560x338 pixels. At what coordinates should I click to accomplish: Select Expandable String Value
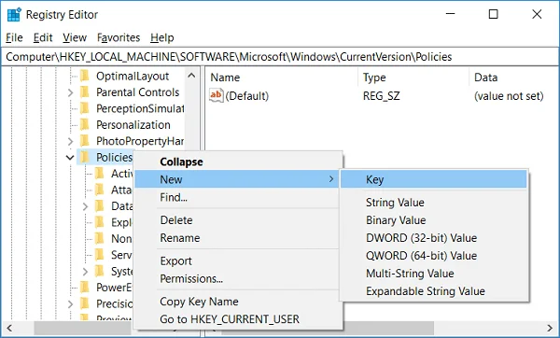tap(434, 291)
